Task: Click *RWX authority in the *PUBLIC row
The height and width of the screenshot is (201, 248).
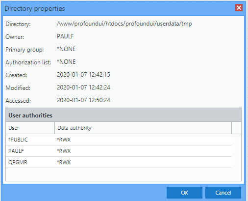Action: tap(64, 140)
